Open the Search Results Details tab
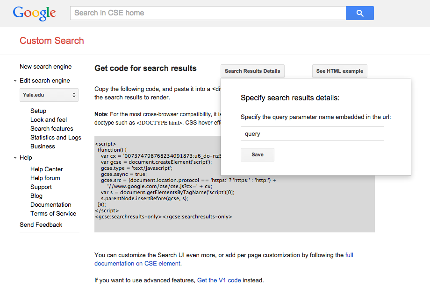The image size is (430, 294). point(252,71)
